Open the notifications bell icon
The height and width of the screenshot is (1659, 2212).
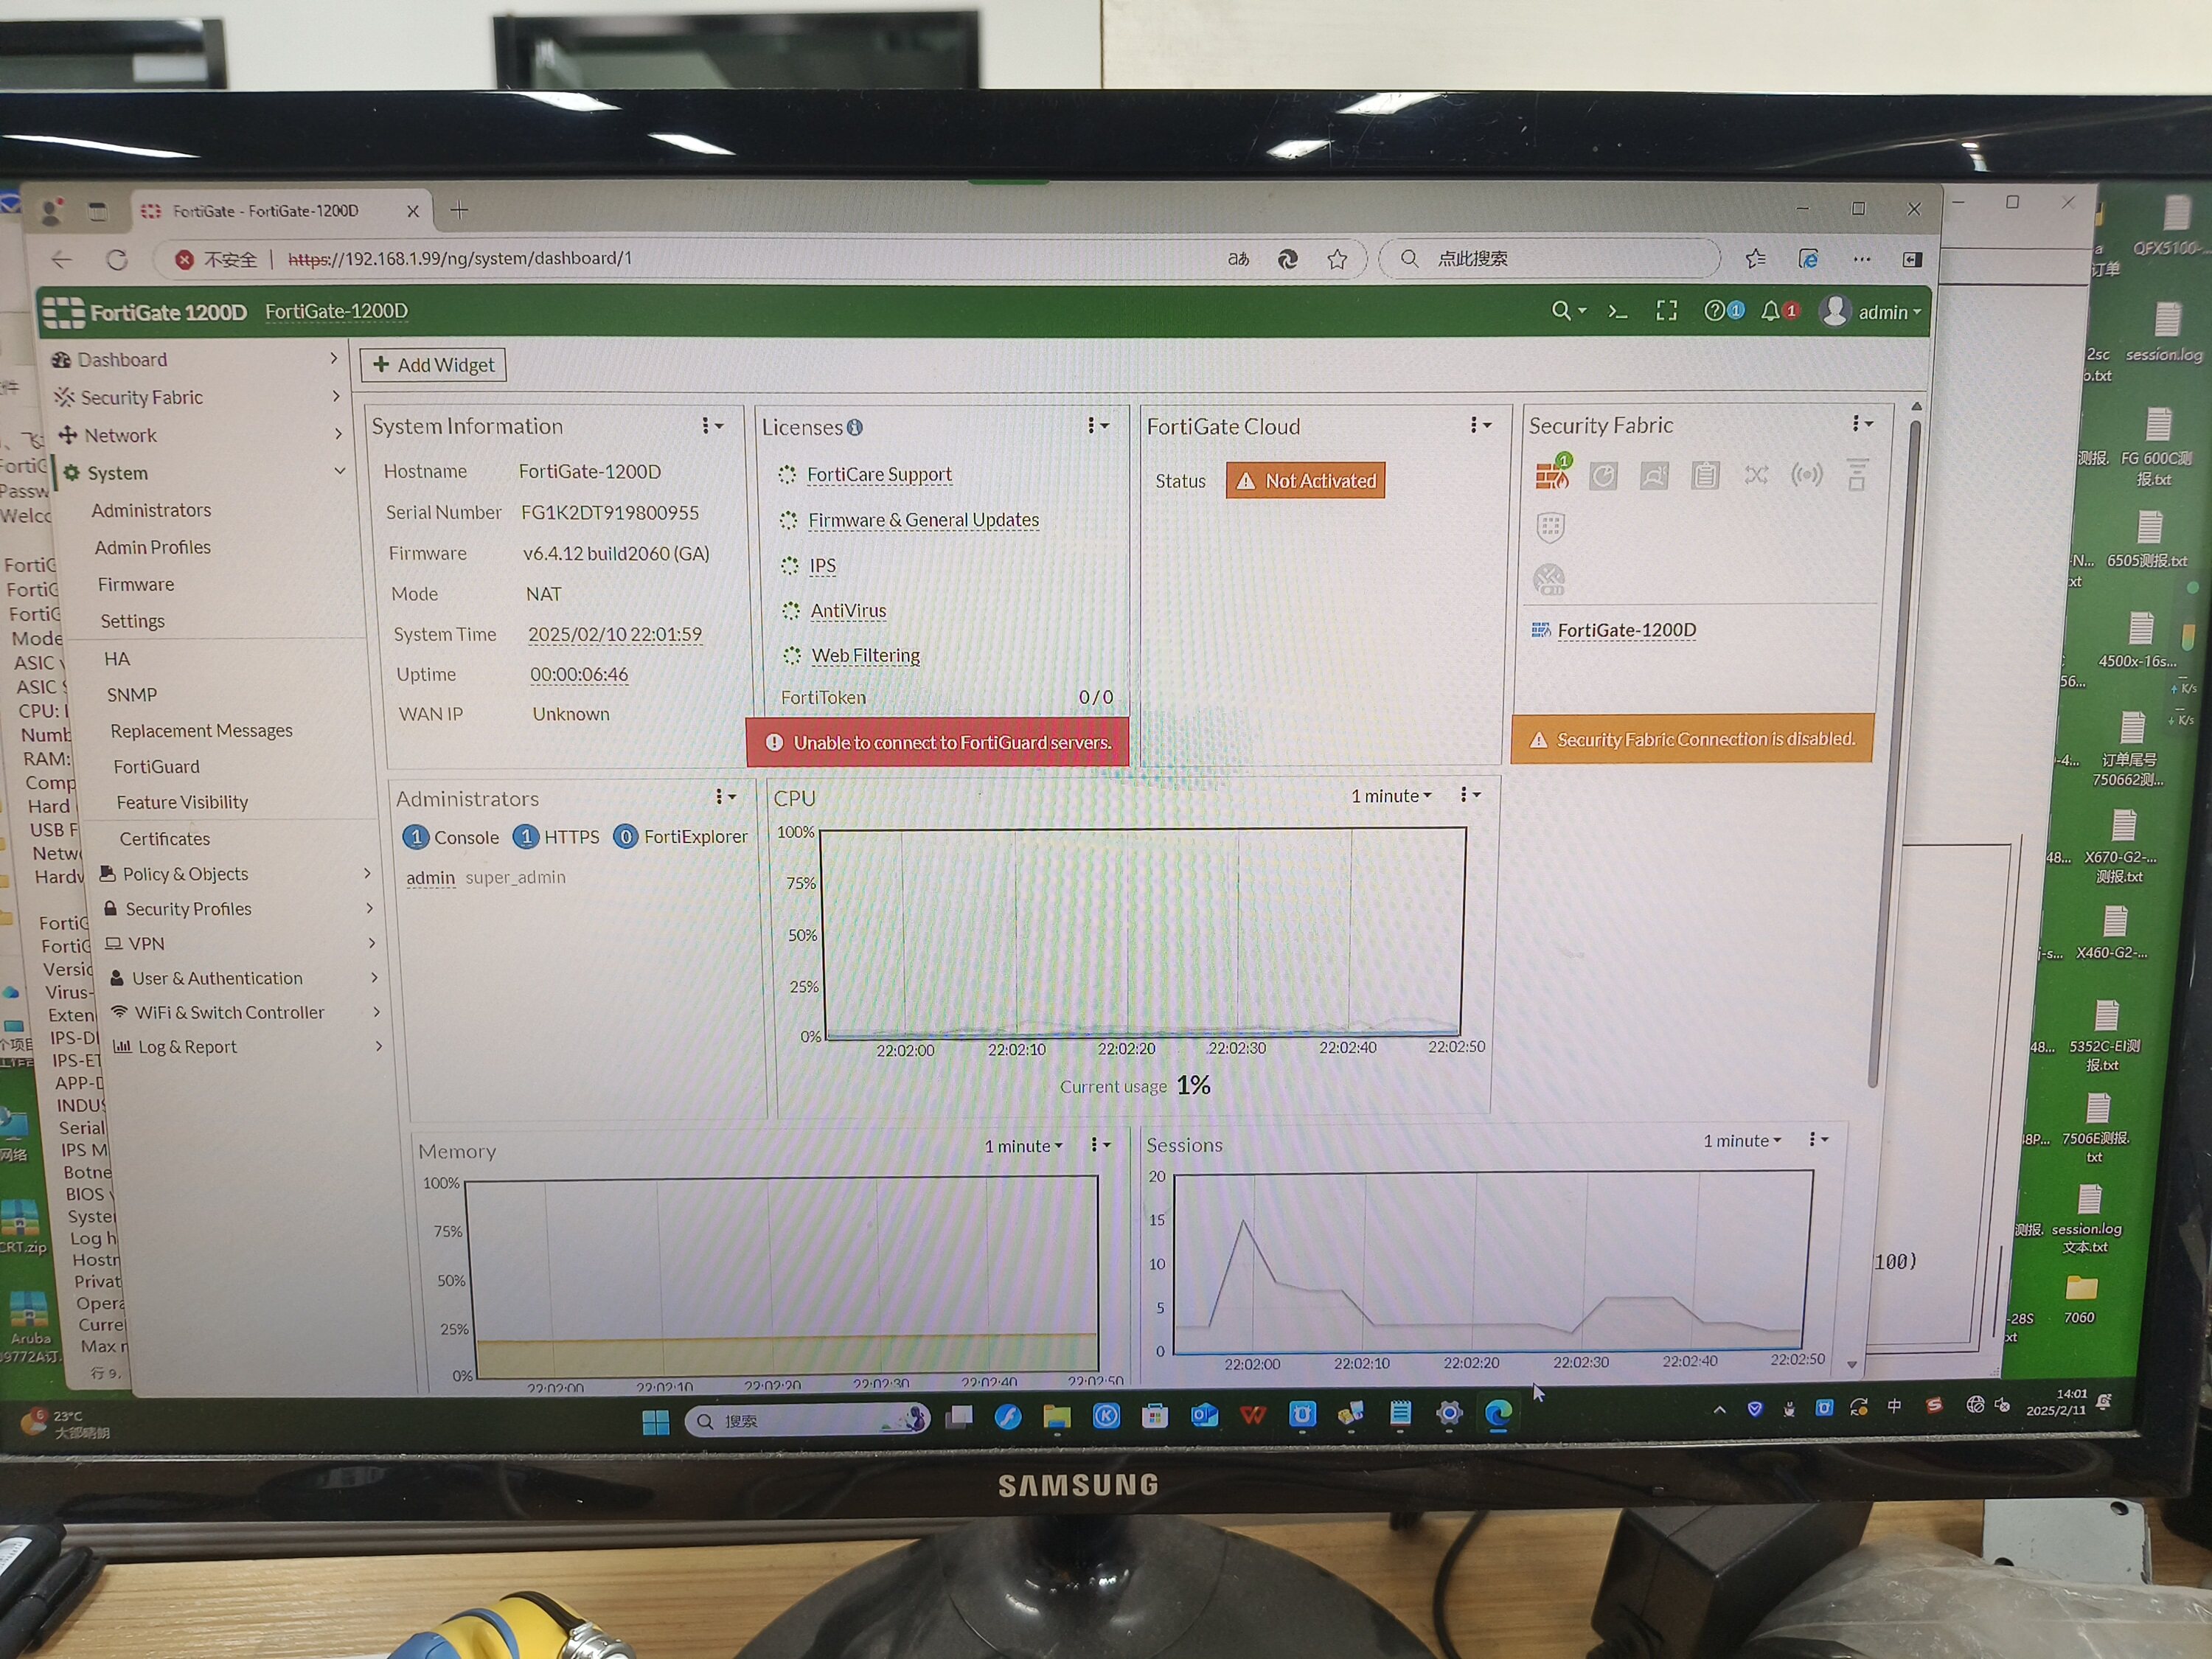1770,311
